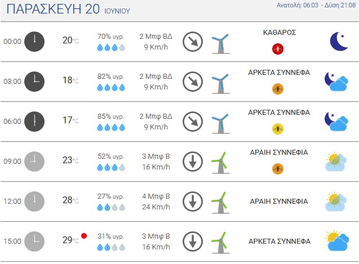Click the yellow mosquito icon at 06:00
Viewport: 359px width, 264px height.
click(278, 129)
